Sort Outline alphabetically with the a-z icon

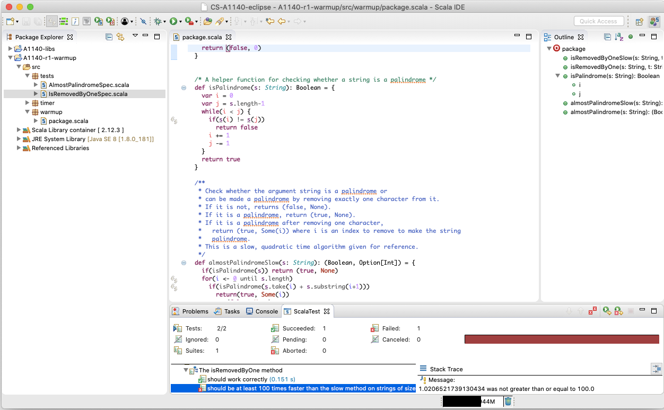(x=618, y=37)
